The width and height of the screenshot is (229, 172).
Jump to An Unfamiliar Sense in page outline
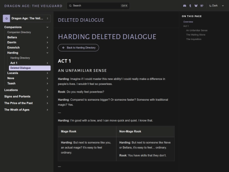(197, 31)
